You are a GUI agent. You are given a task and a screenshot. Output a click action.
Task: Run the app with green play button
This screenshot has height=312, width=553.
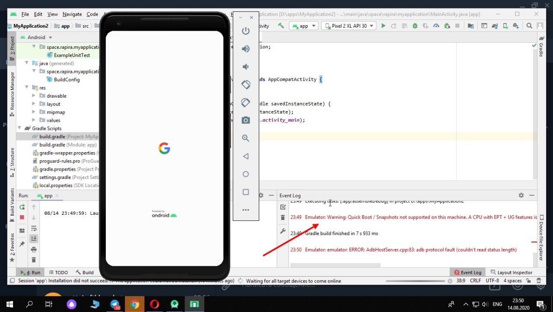pyautogui.click(x=383, y=26)
